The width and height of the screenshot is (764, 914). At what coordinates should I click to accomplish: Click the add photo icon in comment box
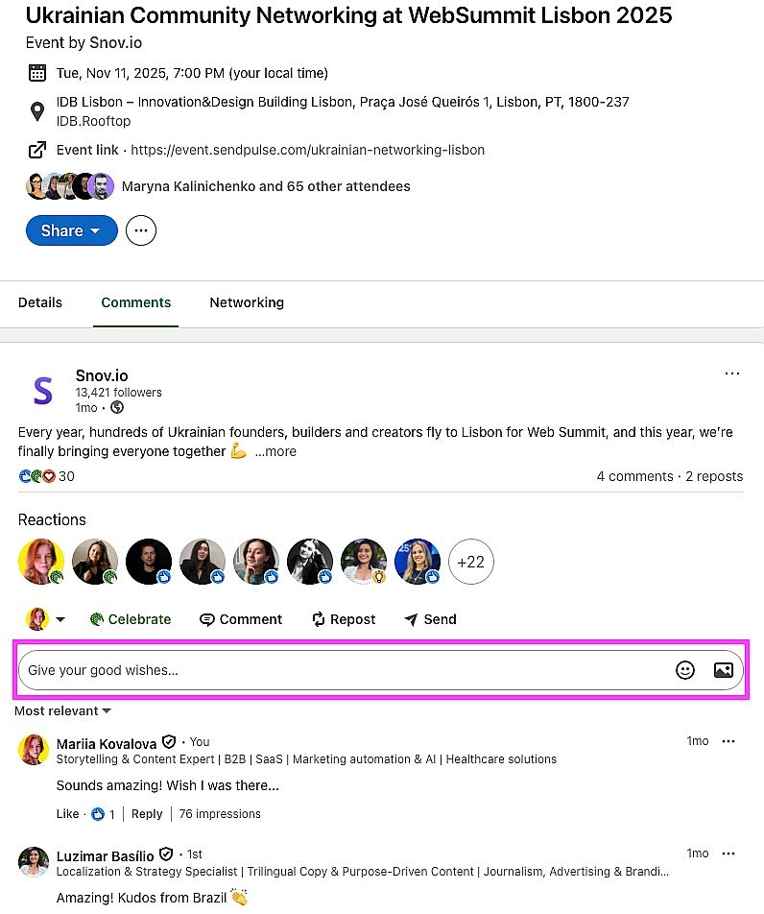tap(724, 670)
